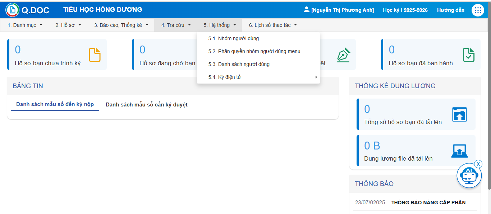Switch to Danh sách mẫu sổ cần ký duyệt tab
This screenshot has height=214, width=491.
146,105
